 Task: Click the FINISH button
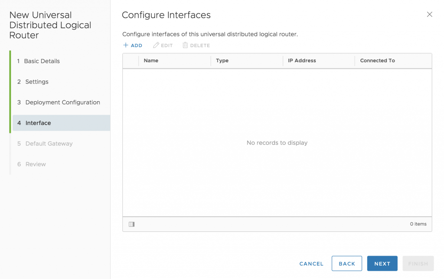[x=418, y=263]
